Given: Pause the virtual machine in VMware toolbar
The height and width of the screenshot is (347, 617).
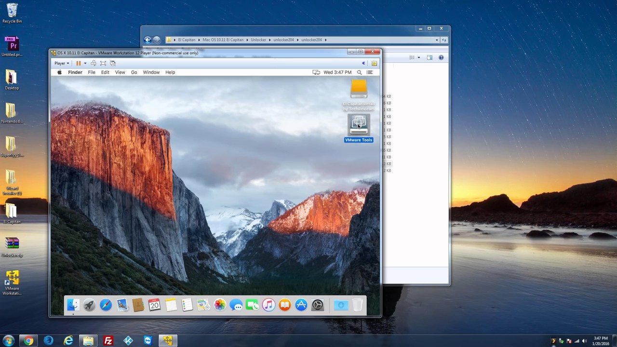Looking at the screenshot, I should point(78,63).
